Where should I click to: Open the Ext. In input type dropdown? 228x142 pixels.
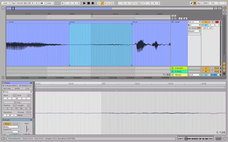tap(194, 22)
